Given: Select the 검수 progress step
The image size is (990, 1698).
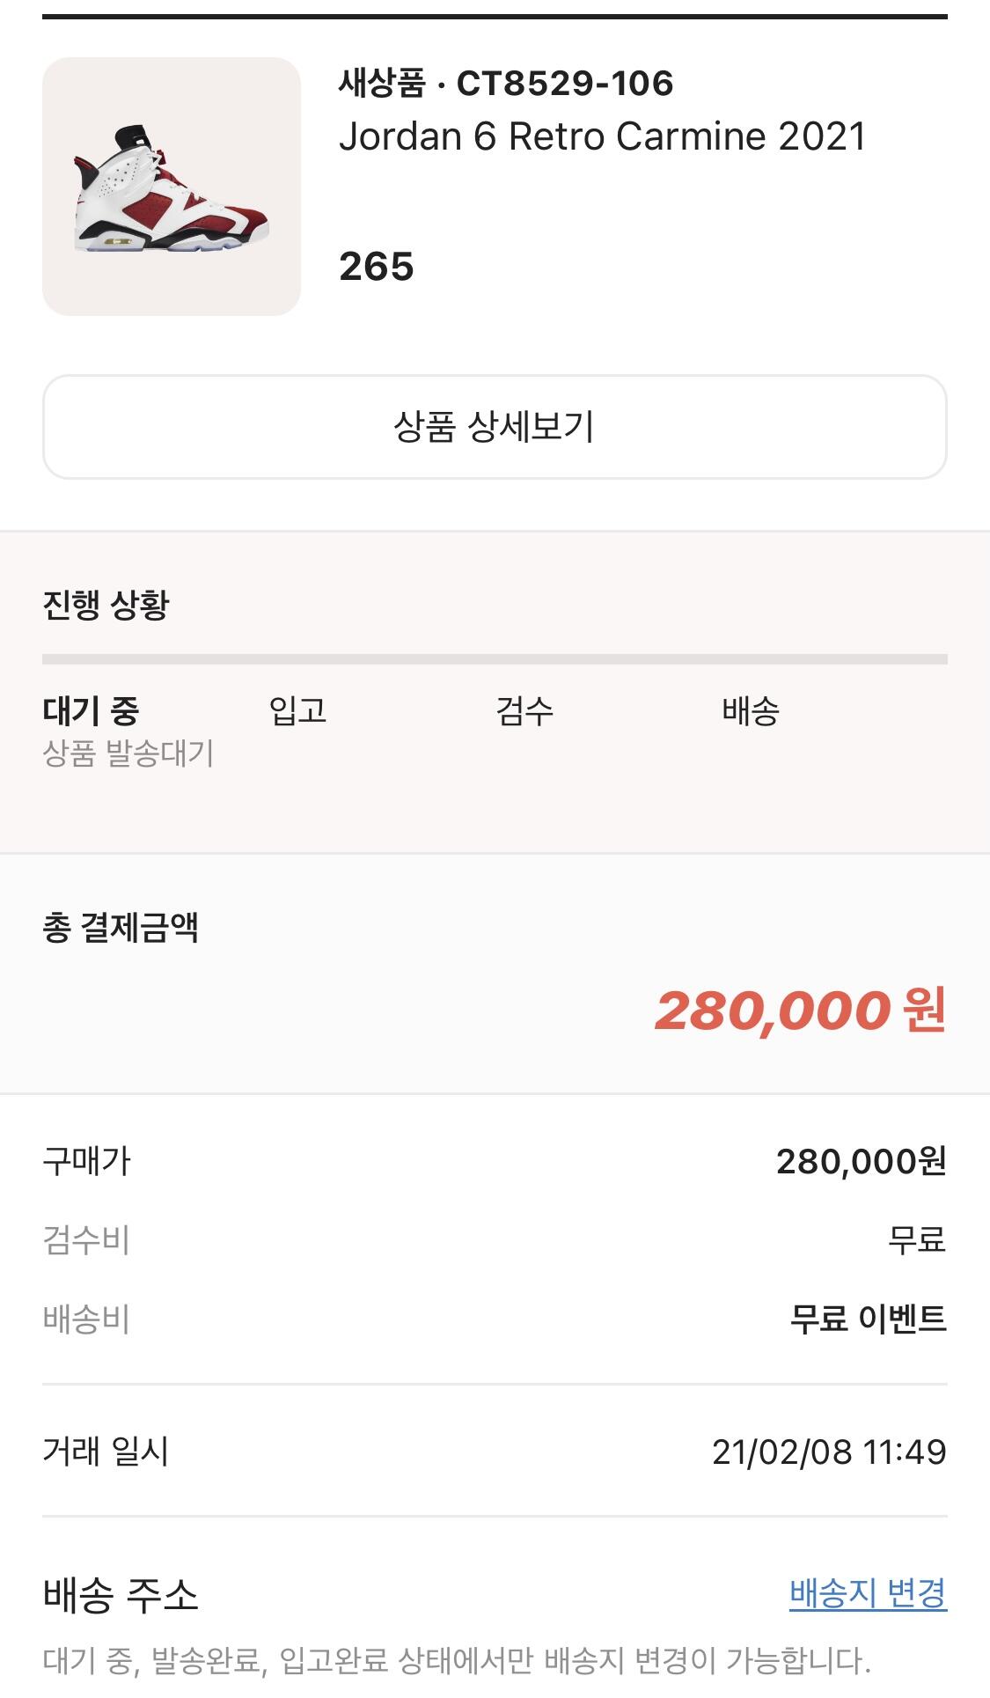Looking at the screenshot, I should [x=524, y=710].
